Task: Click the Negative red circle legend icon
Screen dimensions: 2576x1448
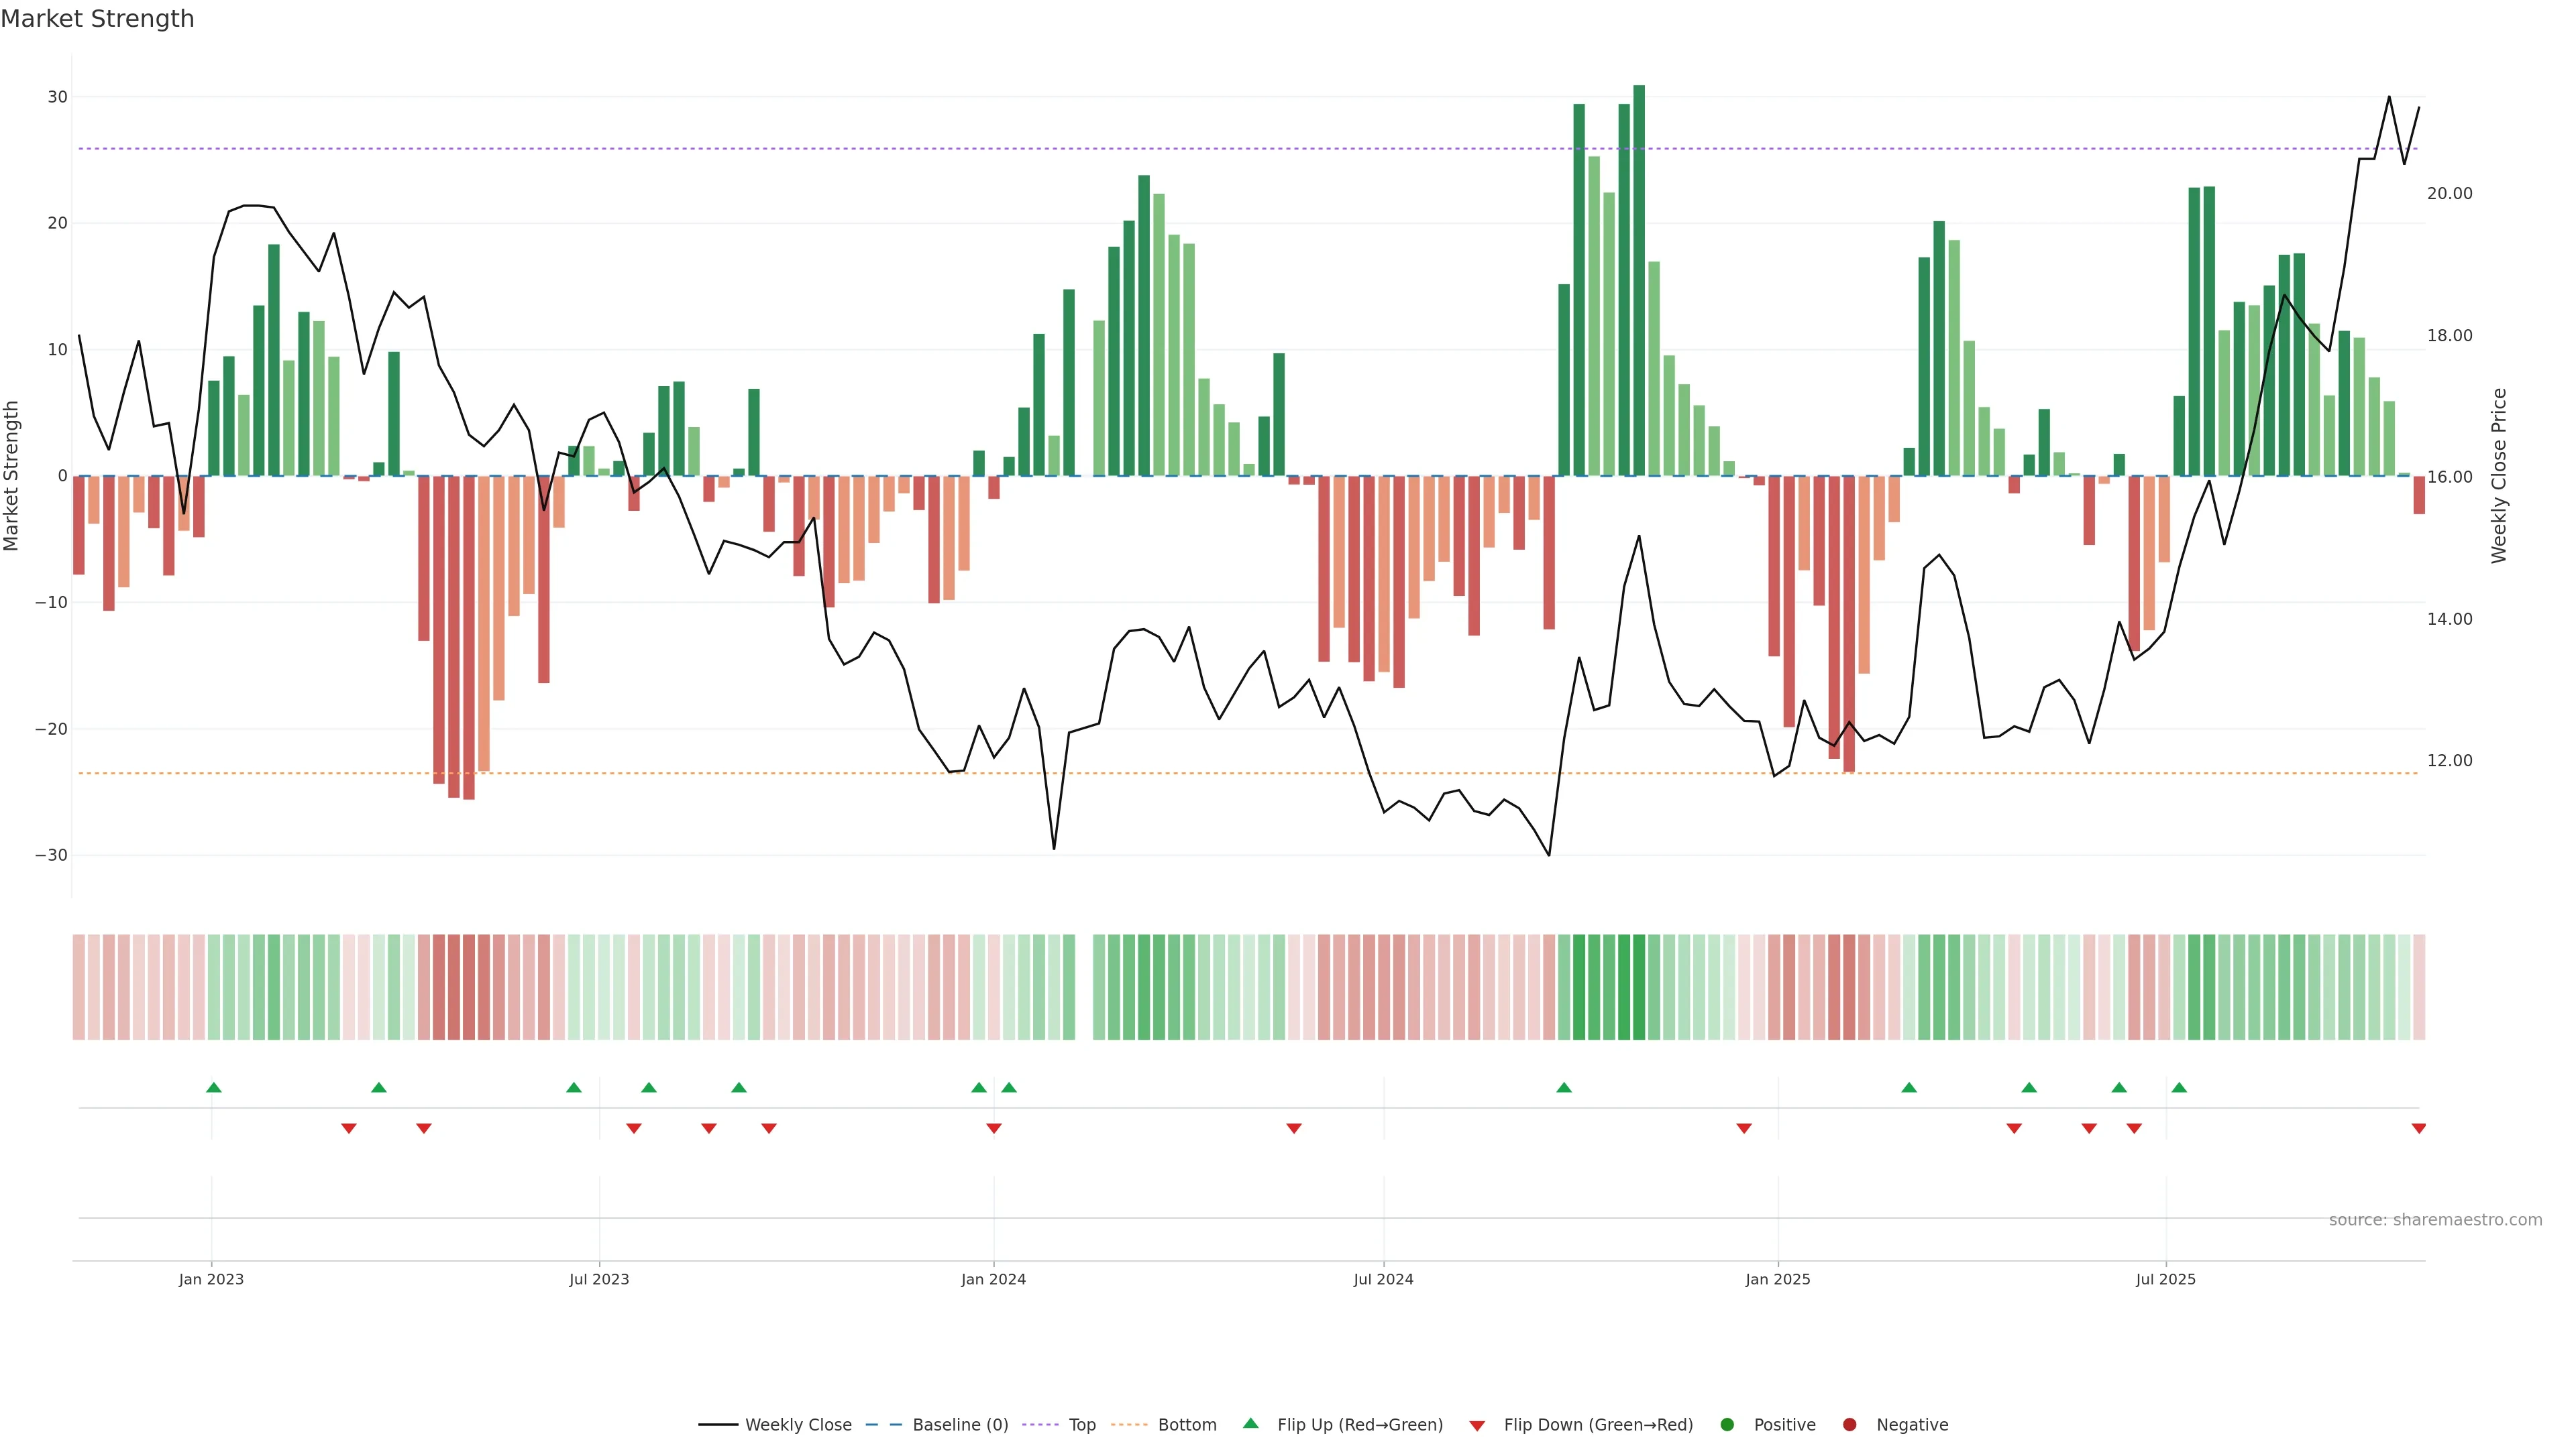Action: pos(1849,1425)
